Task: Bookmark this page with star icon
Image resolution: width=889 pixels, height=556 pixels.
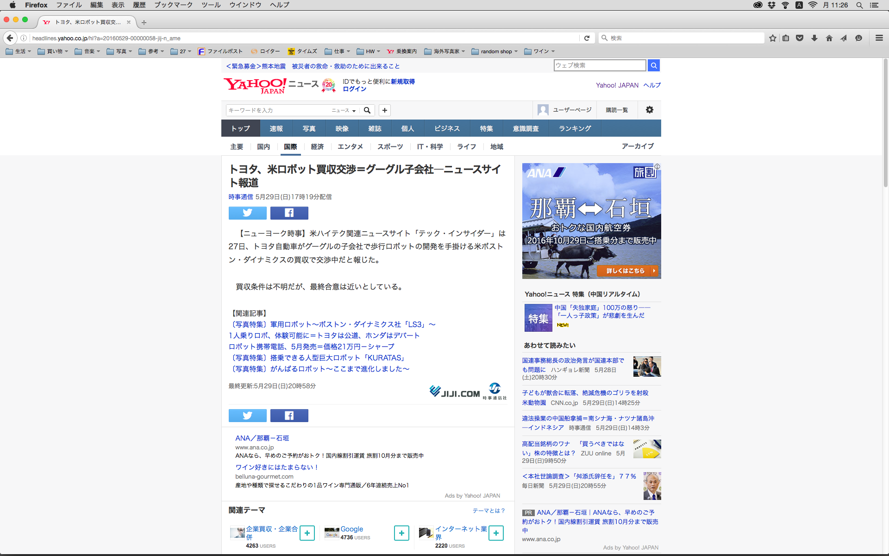Action: pyautogui.click(x=772, y=38)
